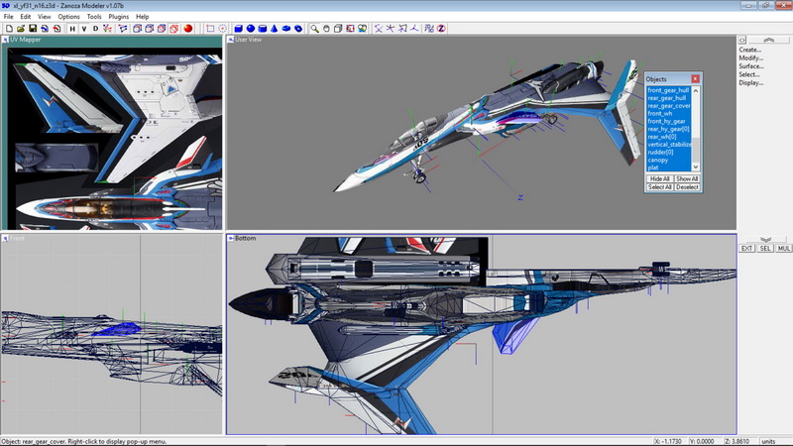Click the cube selection-level icon right of axes icon
Screen dimensions: 793x446
click(x=123, y=29)
